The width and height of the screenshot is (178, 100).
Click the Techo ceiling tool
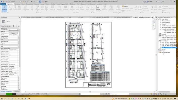coord(42,8)
